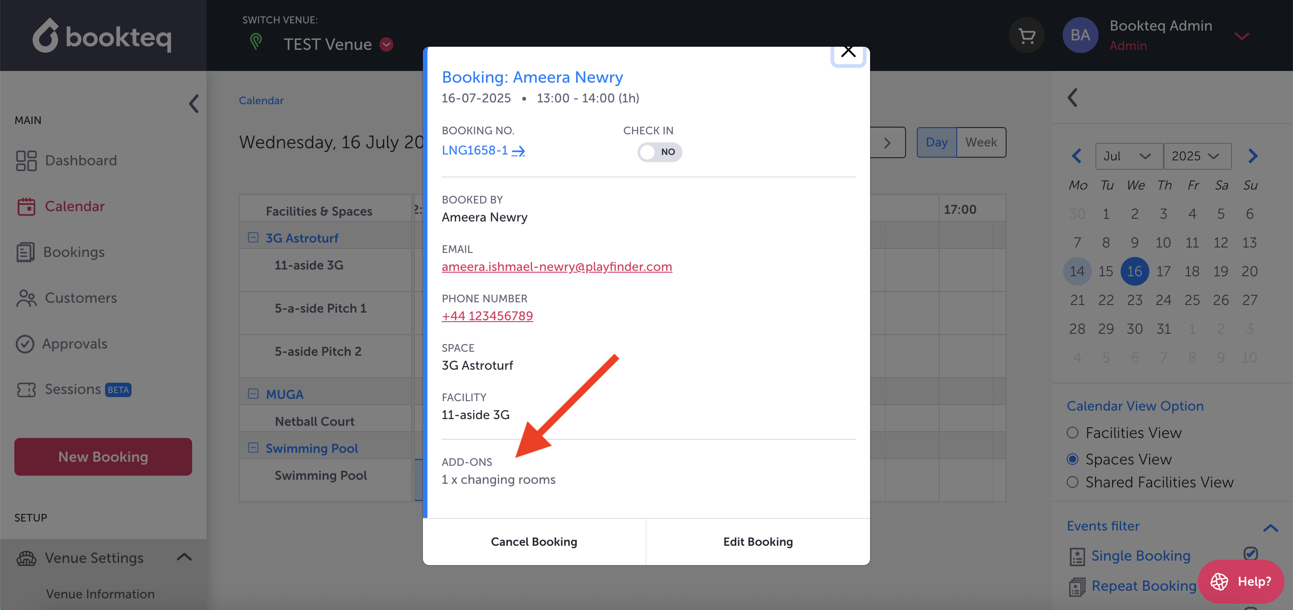The height and width of the screenshot is (610, 1293).
Task: Open booking number LNG1658-1 link
Action: click(x=484, y=150)
